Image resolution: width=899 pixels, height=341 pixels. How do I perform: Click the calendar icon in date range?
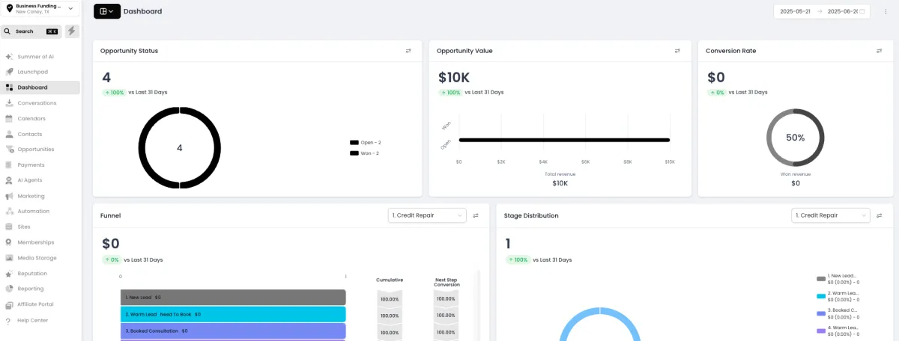pos(862,11)
